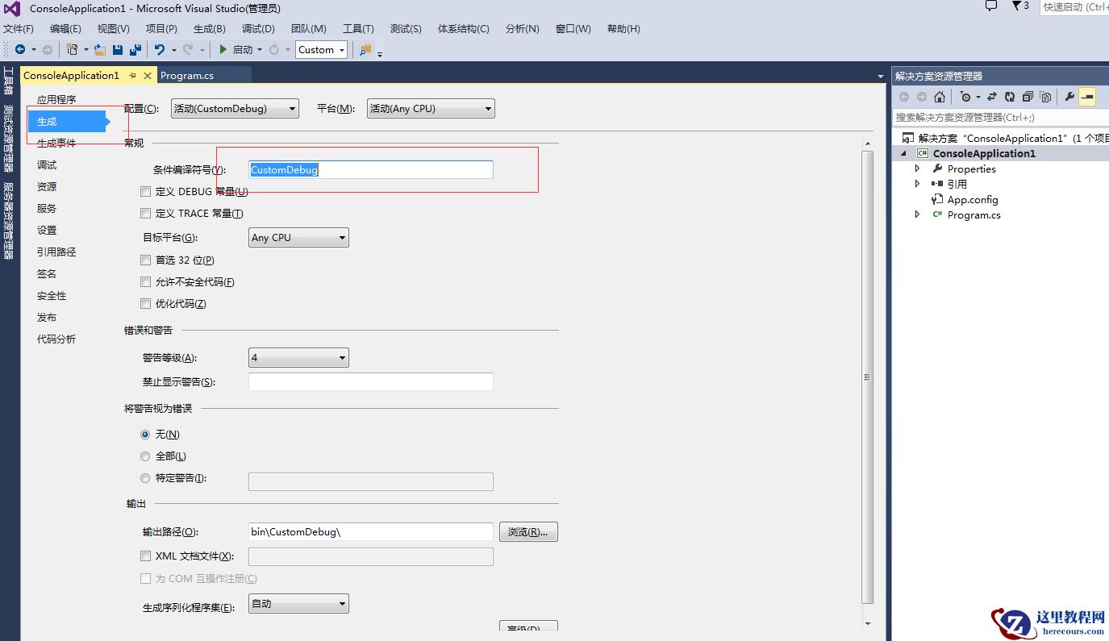Click the Home icon in Solution Explorer
The image size is (1109, 641).
[940, 97]
